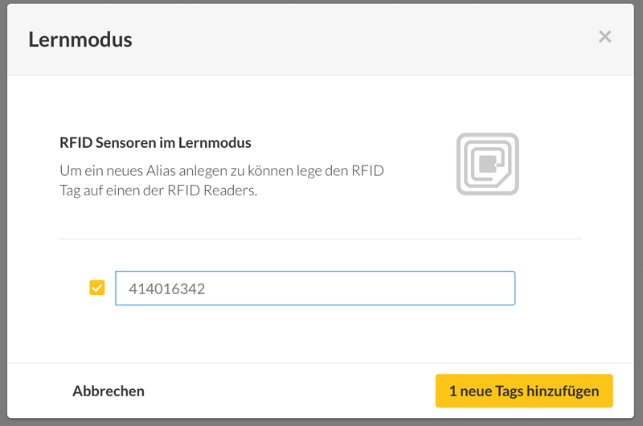Click the Lernmodus dialog title
The width and height of the screenshot is (643, 426).
tap(80, 39)
